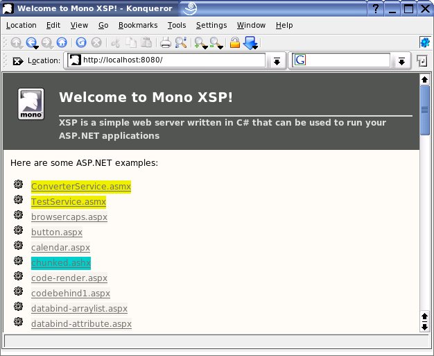Open the button.aspx link
Image resolution: width=434 pixels, height=356 pixels.
point(57,232)
